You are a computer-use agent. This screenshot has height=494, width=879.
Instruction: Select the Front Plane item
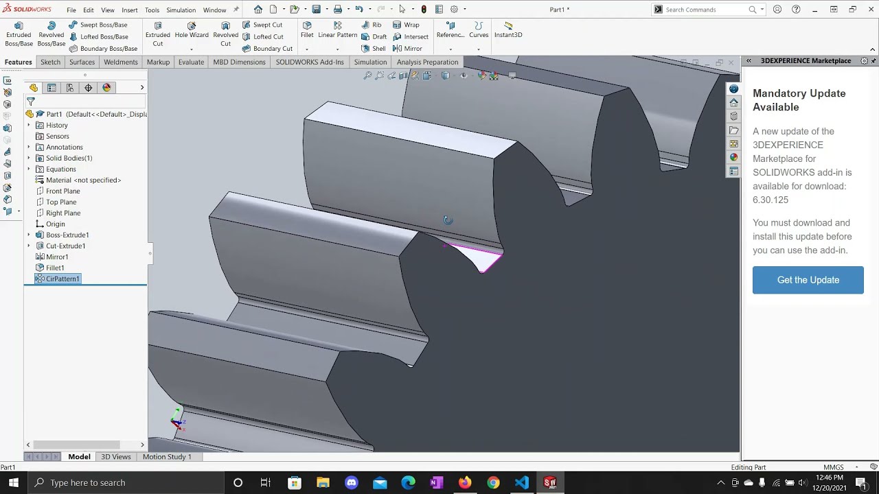[58, 191]
